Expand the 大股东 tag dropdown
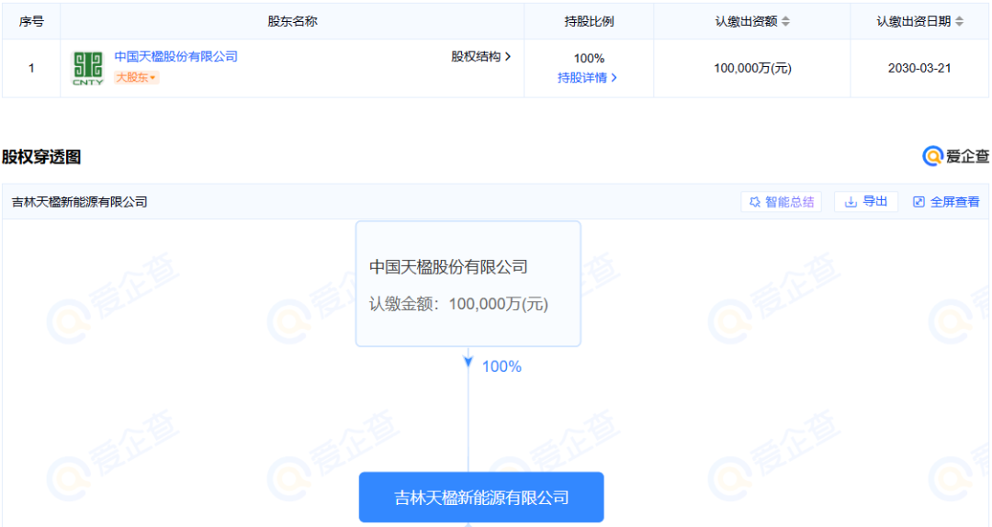The height and width of the screenshot is (527, 992). [x=136, y=77]
